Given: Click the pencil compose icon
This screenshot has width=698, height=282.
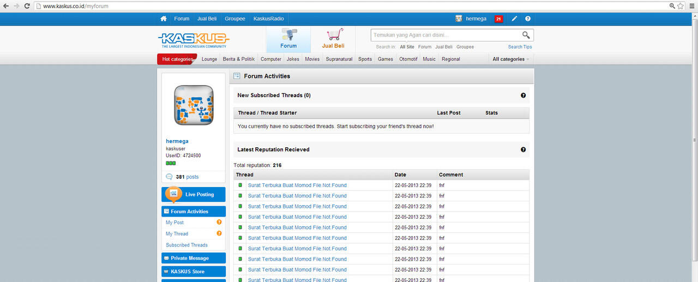Looking at the screenshot, I should tap(514, 19).
